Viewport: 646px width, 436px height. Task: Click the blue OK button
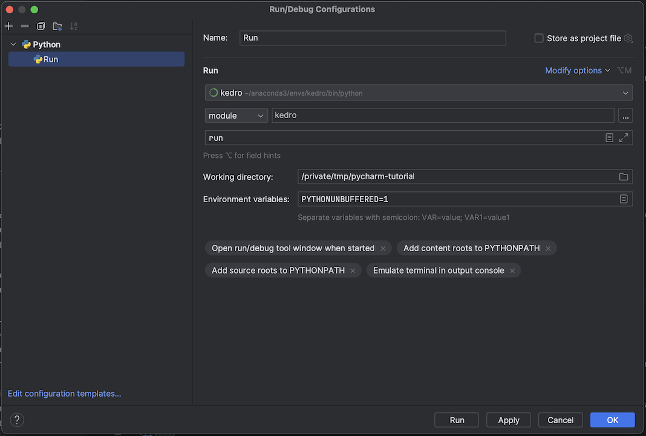[x=612, y=420]
